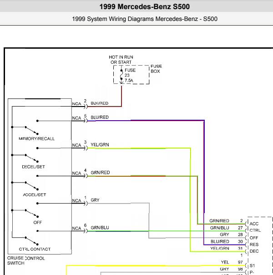The height and width of the screenshot is (275, 273).
Task: Click 'OFF' label inside cruise control switch
Action: click(38, 222)
